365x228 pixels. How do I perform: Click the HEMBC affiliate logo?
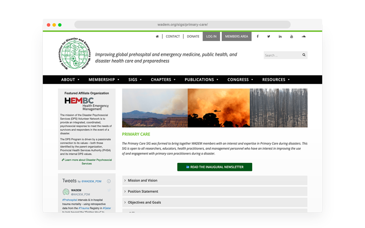click(x=86, y=104)
